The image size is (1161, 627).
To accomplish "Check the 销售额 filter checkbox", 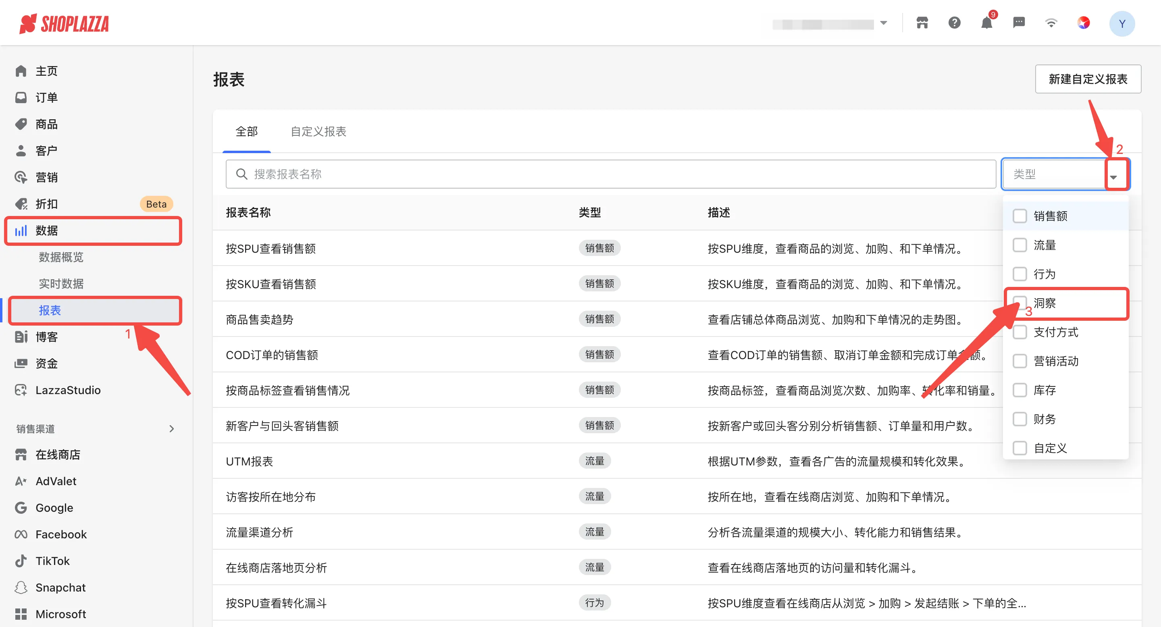I will (1020, 216).
